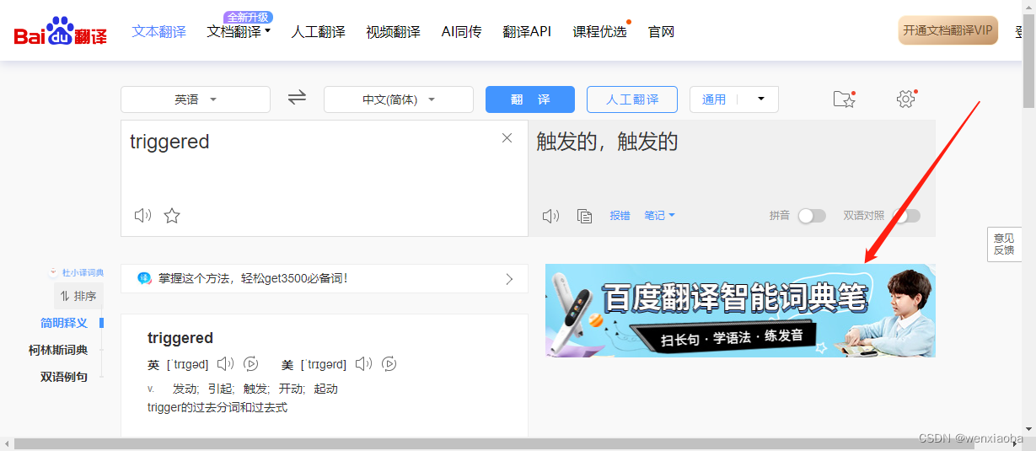
Task: Play source text audio speaker icon
Action: tap(143, 215)
